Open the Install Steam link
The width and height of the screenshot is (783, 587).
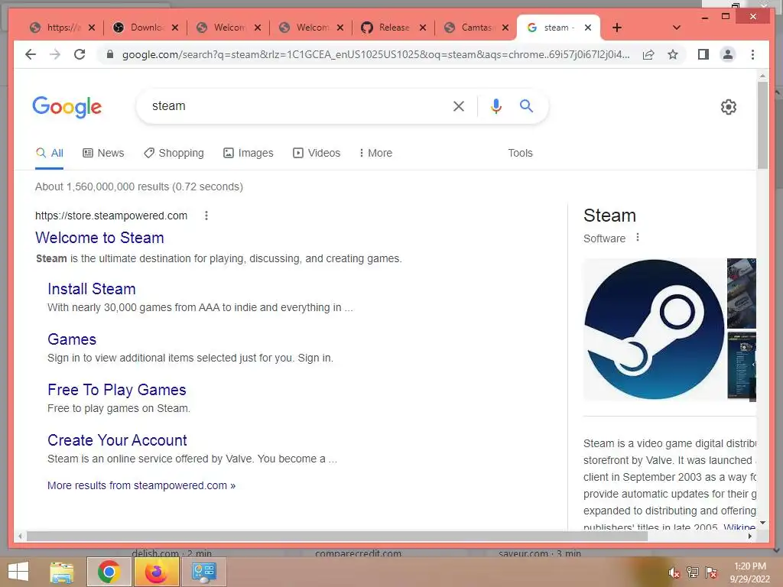[92, 288]
